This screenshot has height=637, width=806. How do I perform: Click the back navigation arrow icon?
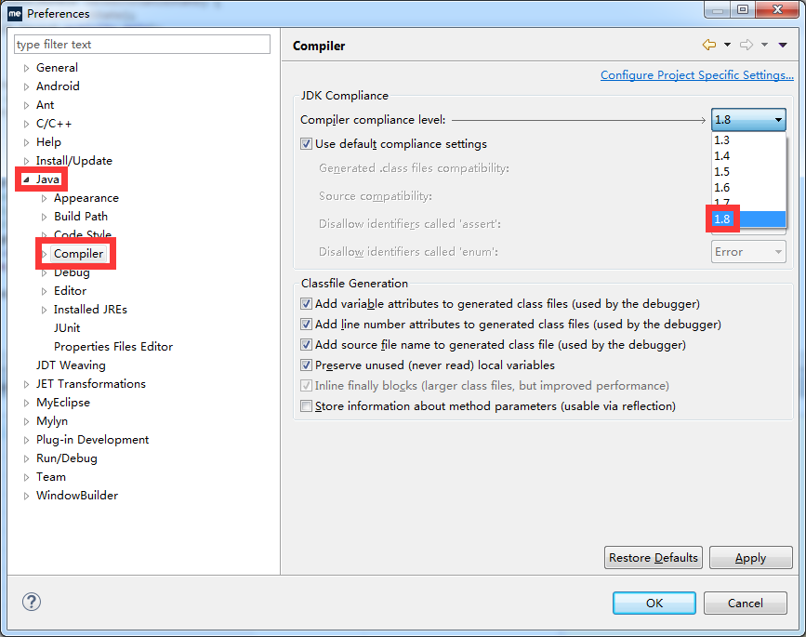[708, 45]
